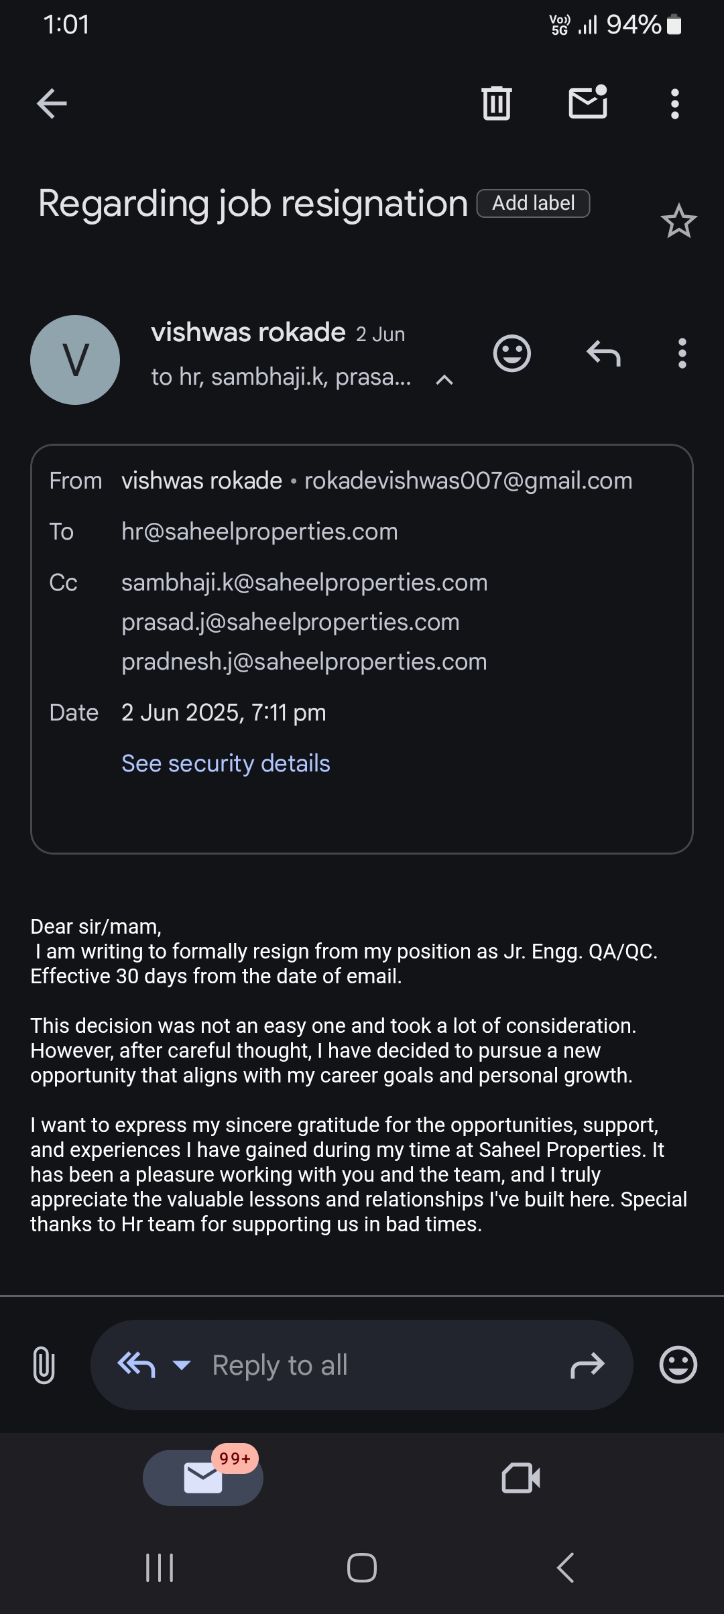Delete this email with the trash icon
The height and width of the screenshot is (1614, 724).
pos(496,104)
